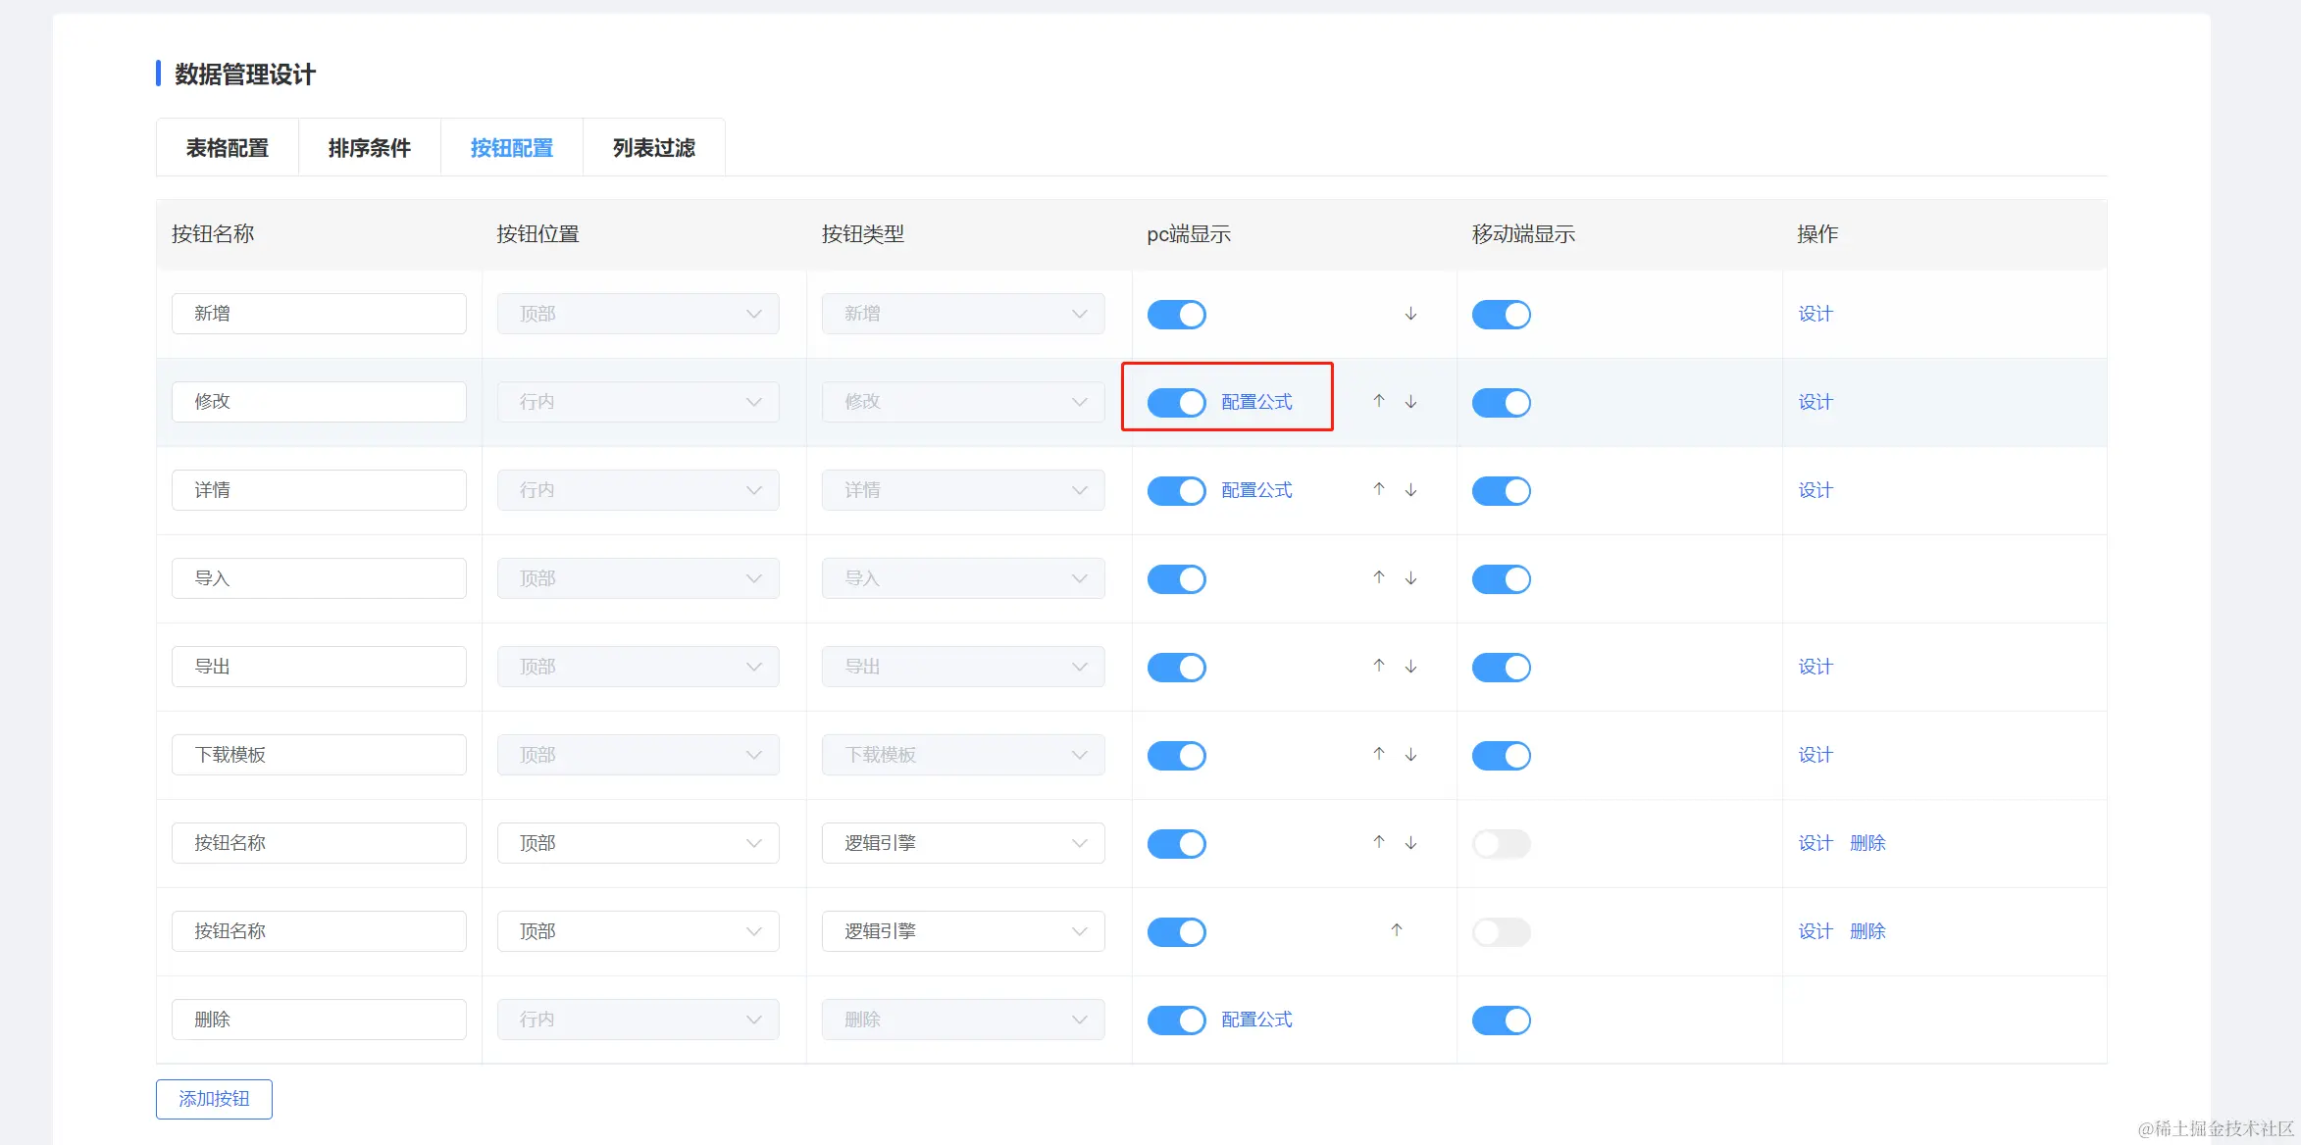Click 配置公式 link in 修改 row
Screen dimensions: 2301x1145
tap(1256, 402)
